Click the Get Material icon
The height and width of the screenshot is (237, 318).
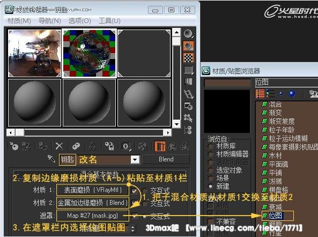point(14,146)
